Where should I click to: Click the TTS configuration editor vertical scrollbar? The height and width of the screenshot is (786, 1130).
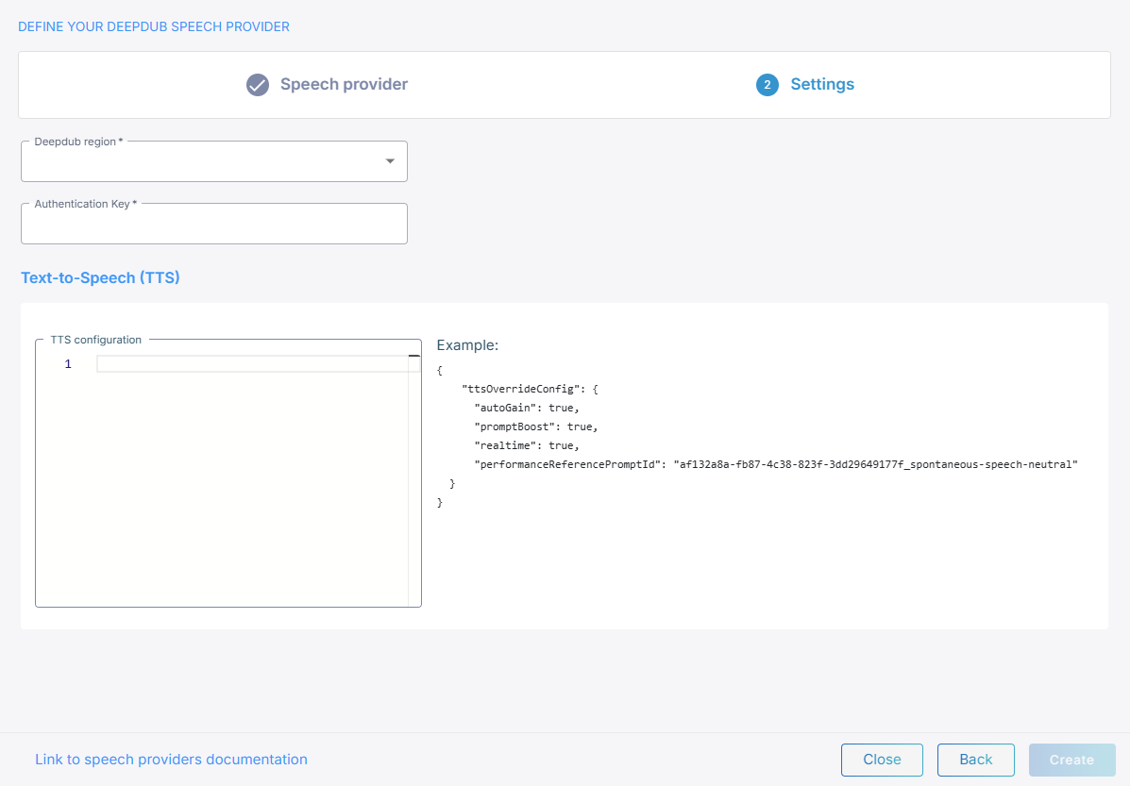[414, 479]
